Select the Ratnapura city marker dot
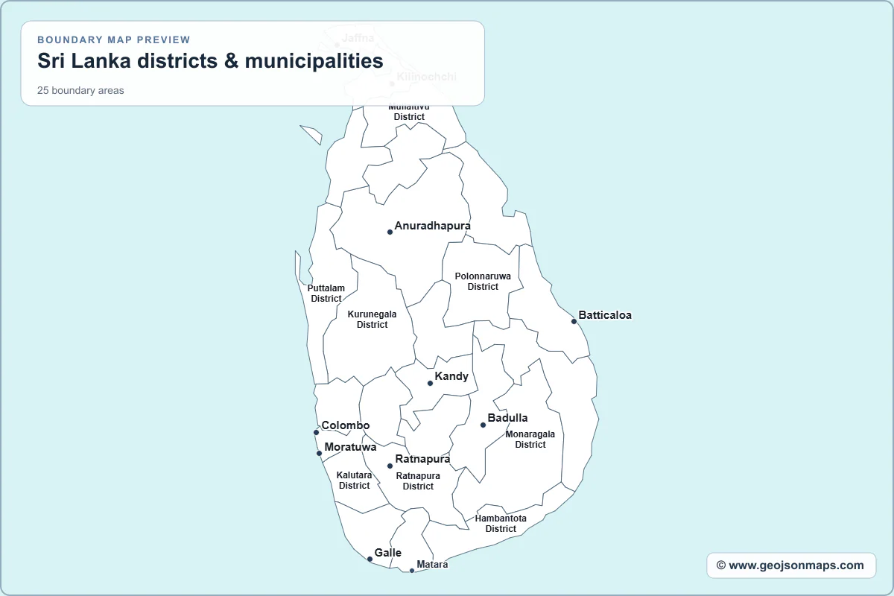The height and width of the screenshot is (596, 894). [x=390, y=466]
